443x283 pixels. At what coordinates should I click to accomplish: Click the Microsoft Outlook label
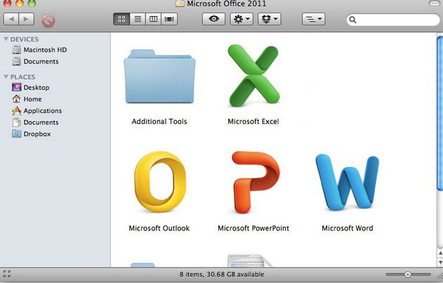click(x=159, y=228)
